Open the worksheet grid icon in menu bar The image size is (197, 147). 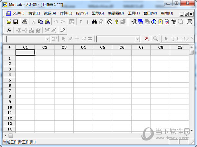(x=8, y=13)
